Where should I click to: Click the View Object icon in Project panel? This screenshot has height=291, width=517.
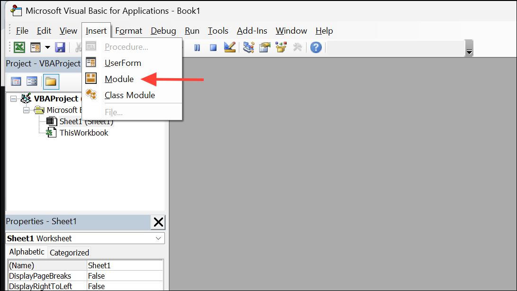[x=32, y=81]
